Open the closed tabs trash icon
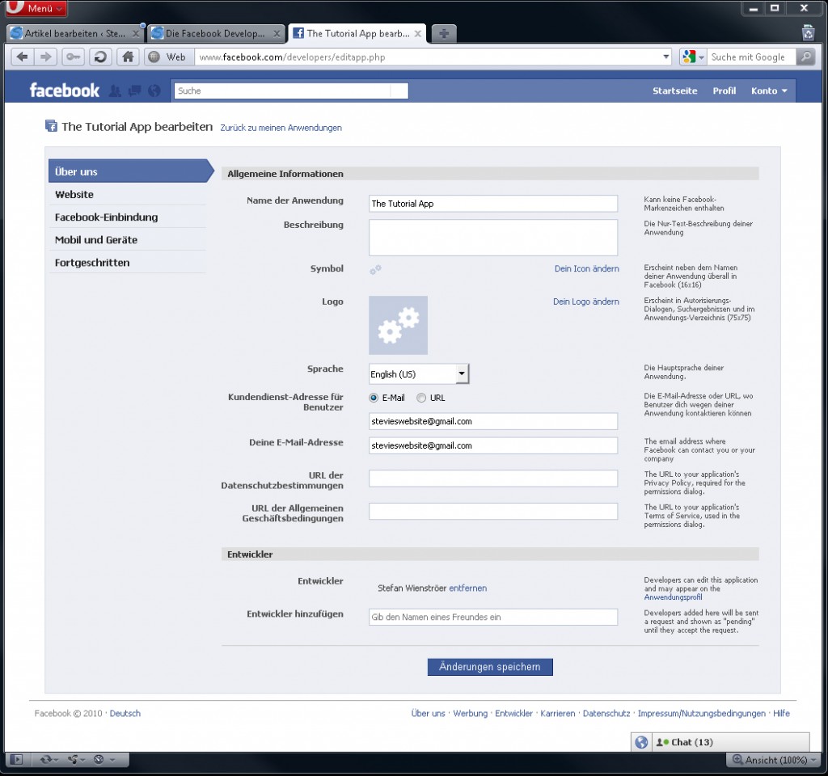 808,32
